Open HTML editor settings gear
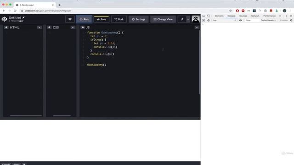The width and height of the screenshot is (294, 165). click(6, 27)
